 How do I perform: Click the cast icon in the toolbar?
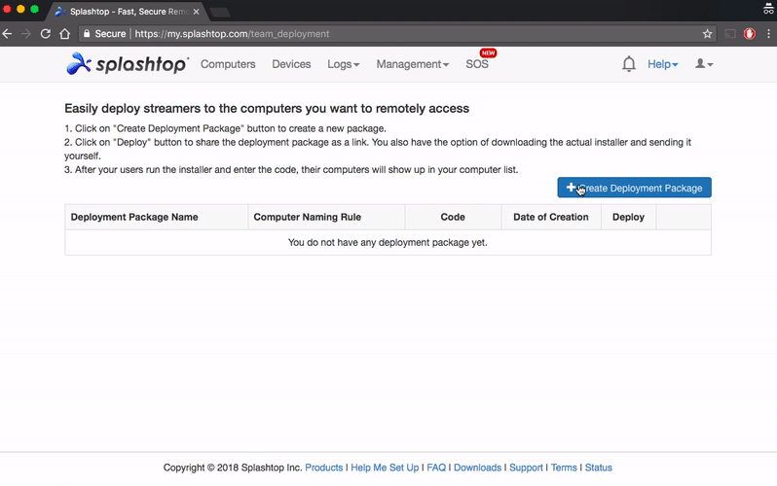point(729,33)
